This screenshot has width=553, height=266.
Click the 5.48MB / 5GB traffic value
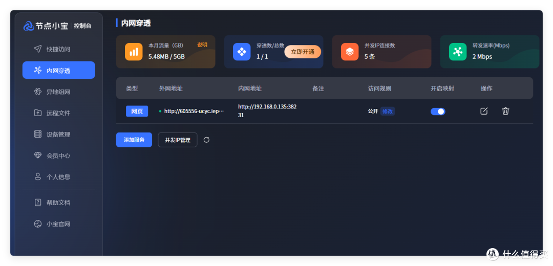pyautogui.click(x=166, y=56)
